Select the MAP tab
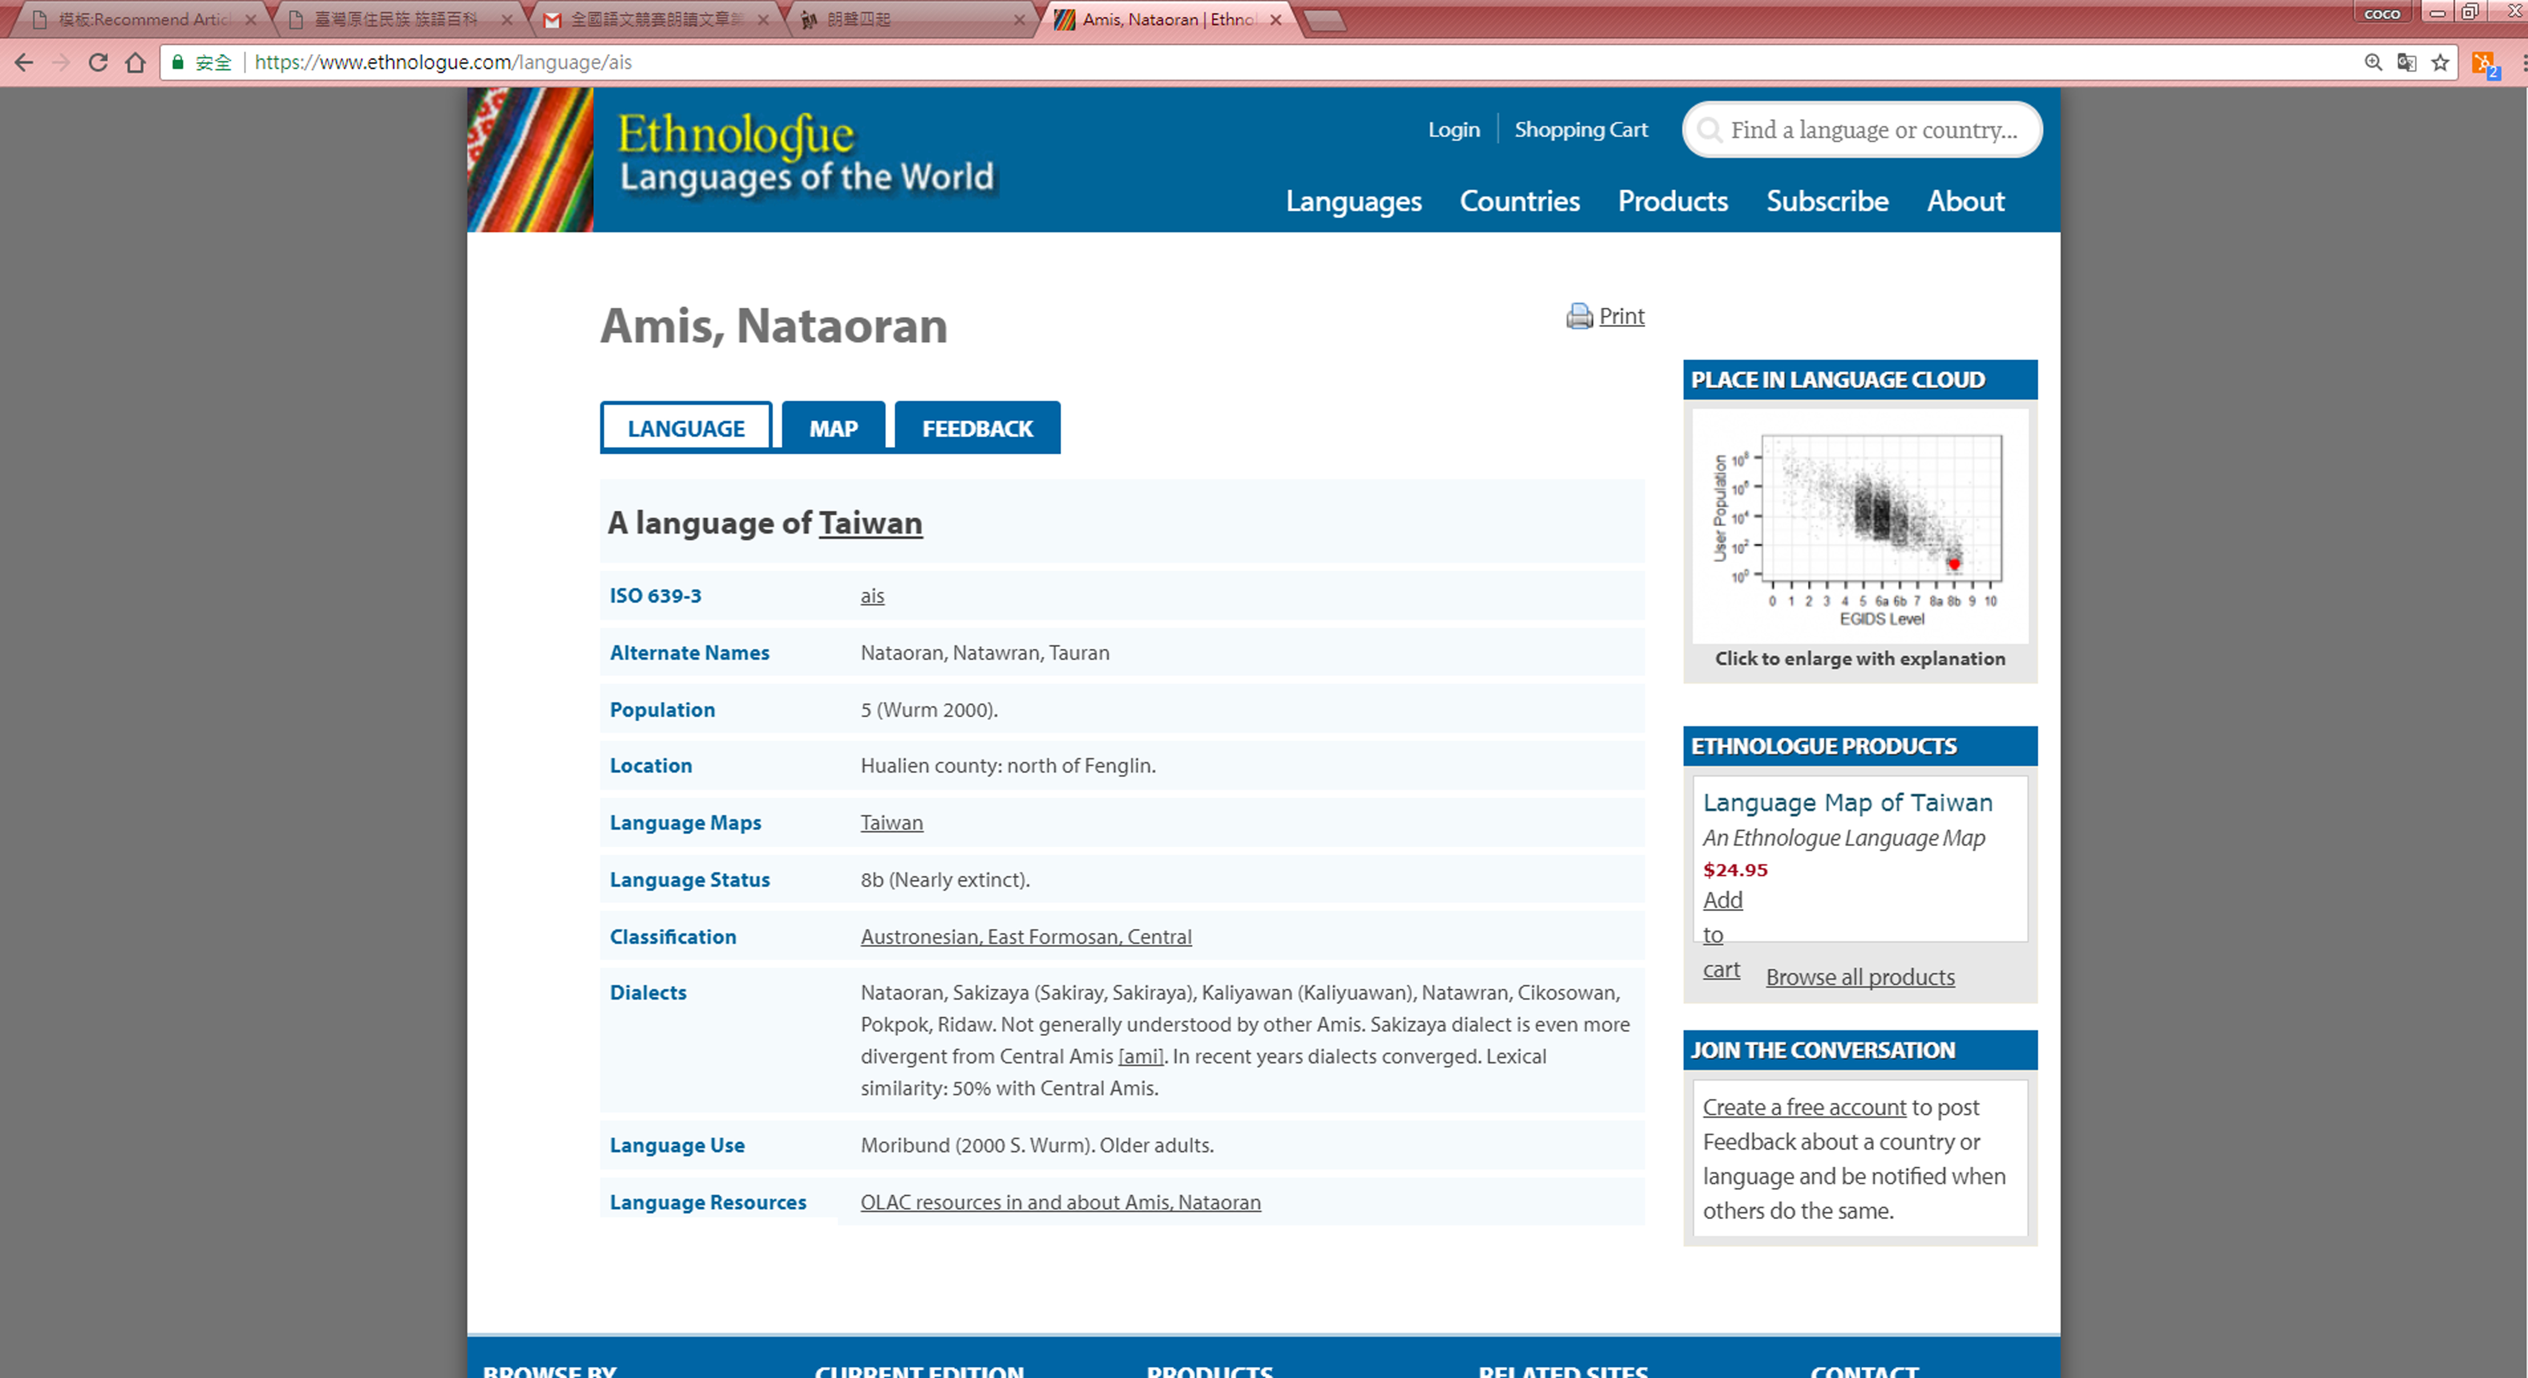The image size is (2528, 1378). coord(833,428)
